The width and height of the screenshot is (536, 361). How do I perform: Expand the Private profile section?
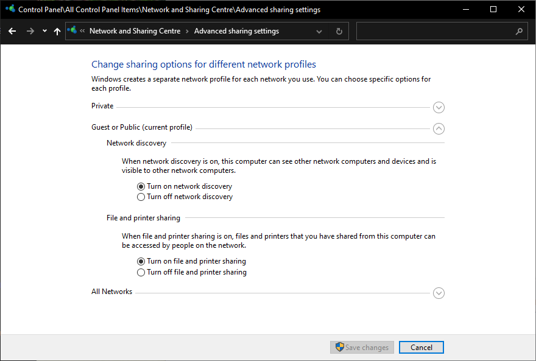click(x=439, y=107)
